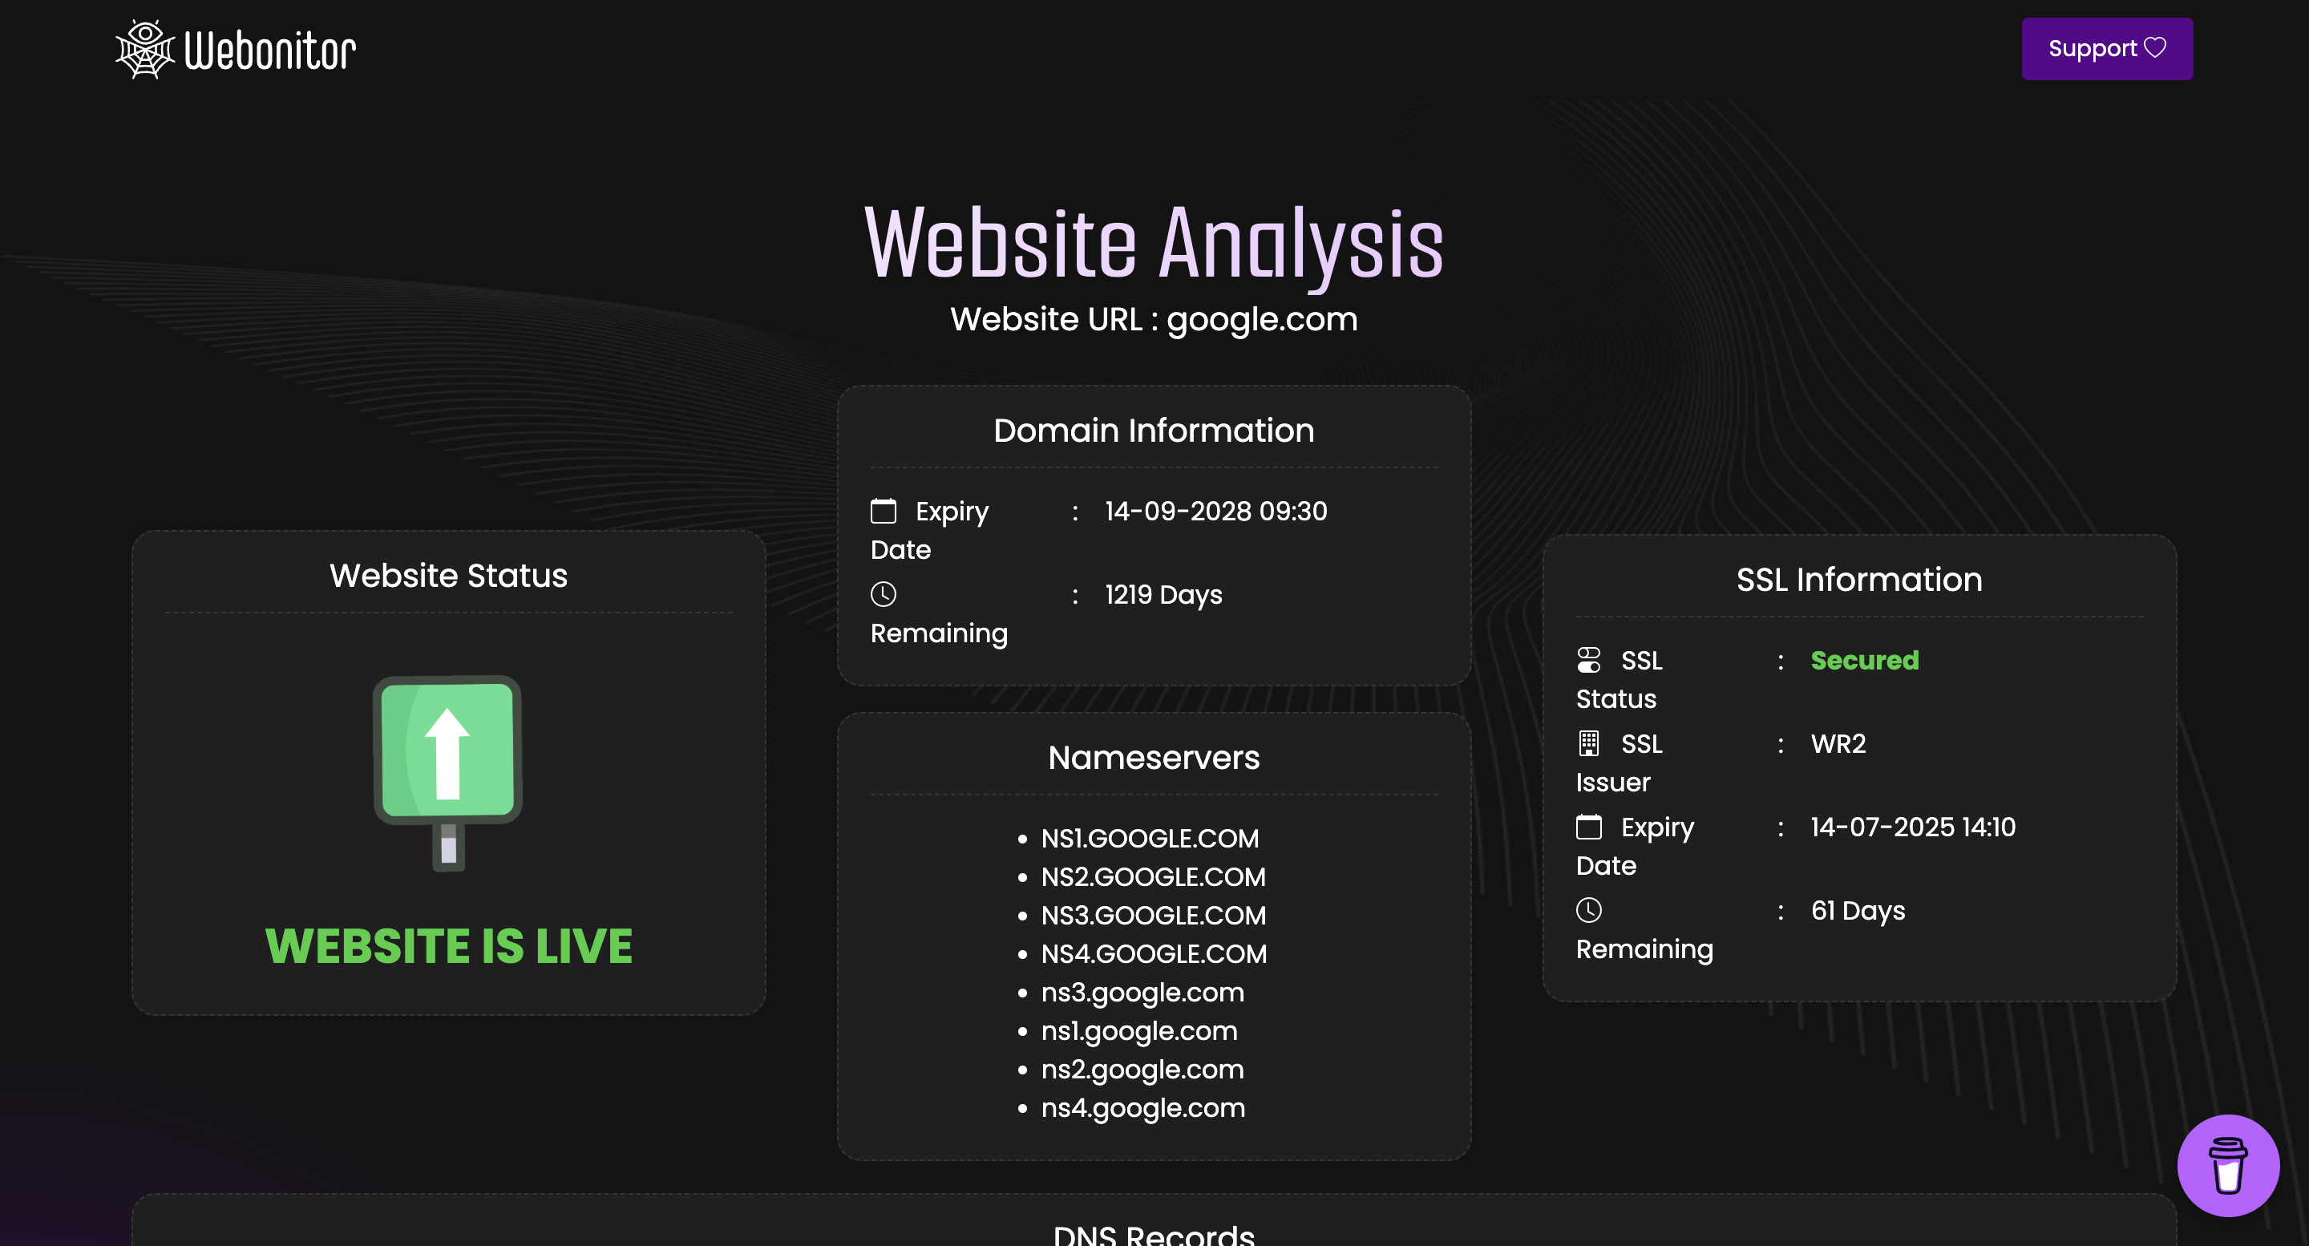Click the calendar icon beside SSL Expiry Date
The height and width of the screenshot is (1246, 2309).
(1588, 827)
